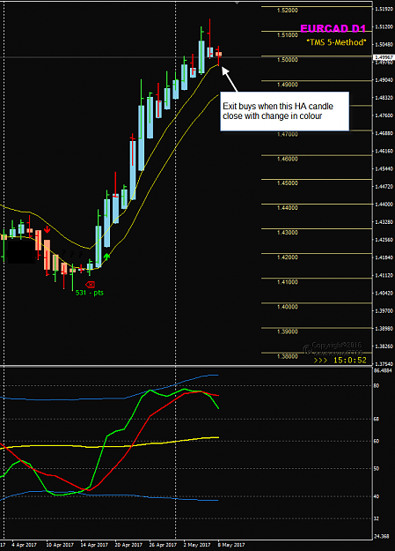Click the 4 Apr 2017 date label

tap(24, 545)
